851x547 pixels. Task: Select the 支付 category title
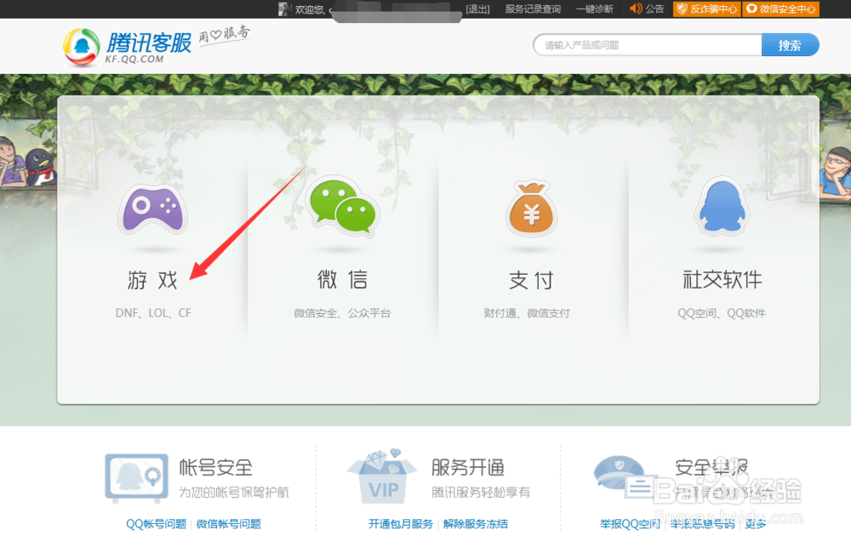pos(531,280)
